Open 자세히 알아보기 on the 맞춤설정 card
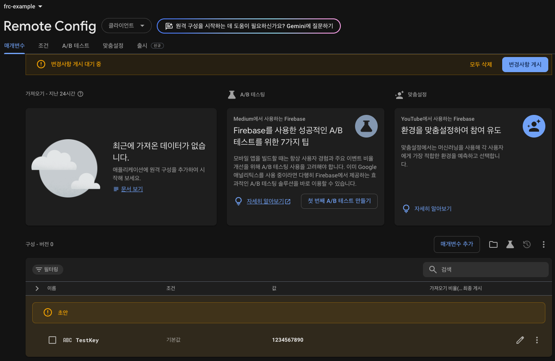This screenshot has width=555, height=361. tap(433, 208)
